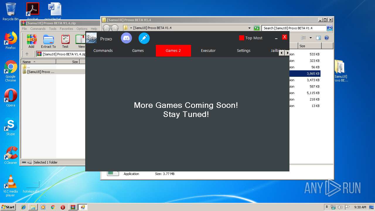This screenshot has height=211, width=375.
Task: Open the Google Chrome desktop shortcut
Action: [x=11, y=71]
